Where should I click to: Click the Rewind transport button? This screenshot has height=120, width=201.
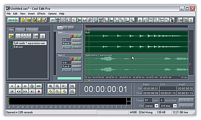pos(19,92)
